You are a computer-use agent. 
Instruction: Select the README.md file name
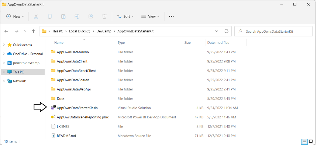(x=66, y=136)
